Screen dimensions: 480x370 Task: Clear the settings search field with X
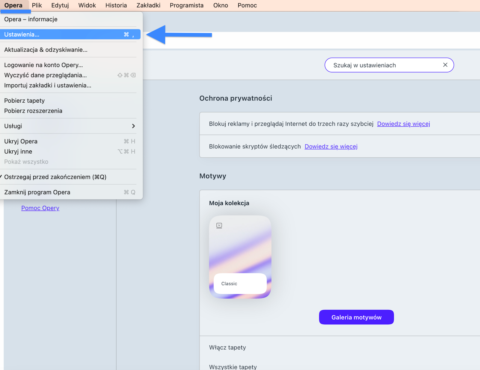(445, 65)
